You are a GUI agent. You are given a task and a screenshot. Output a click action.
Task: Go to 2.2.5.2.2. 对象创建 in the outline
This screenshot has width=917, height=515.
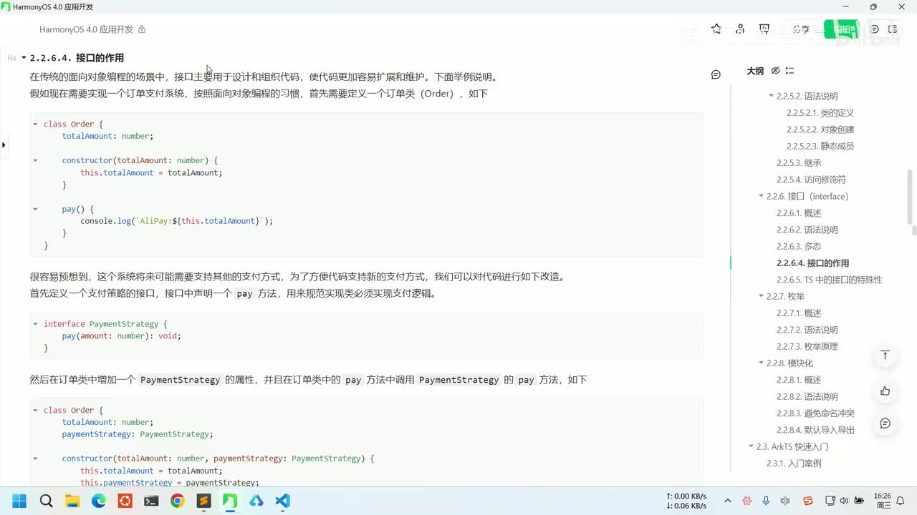(x=820, y=129)
